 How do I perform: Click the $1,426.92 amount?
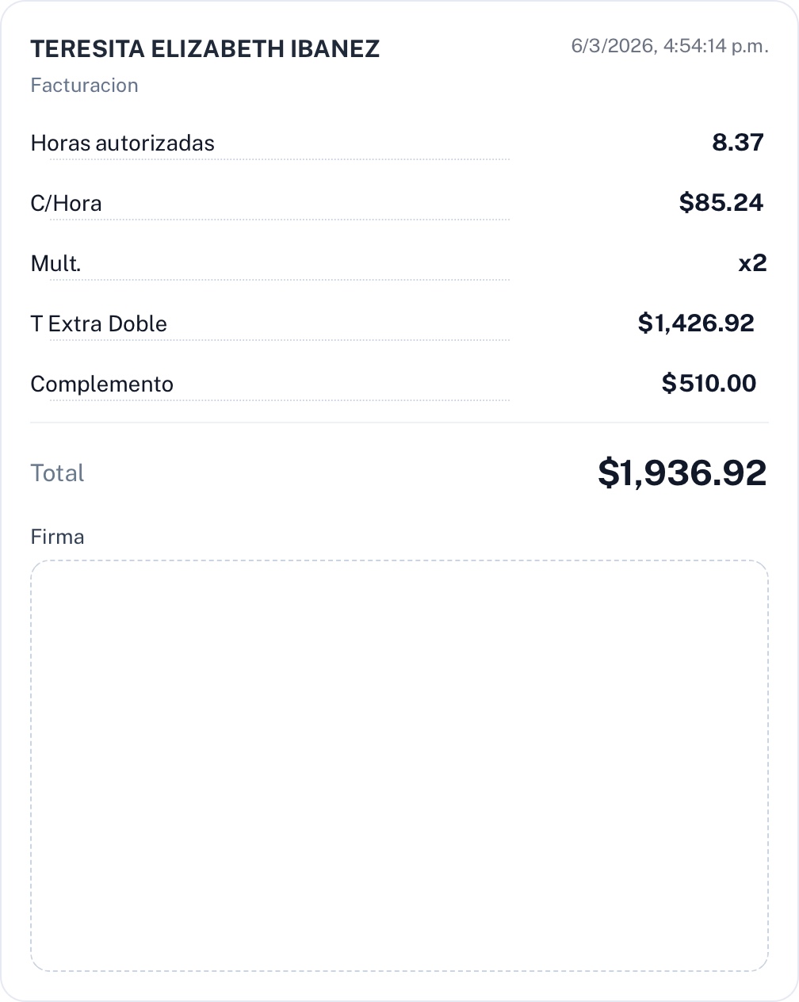tap(696, 323)
